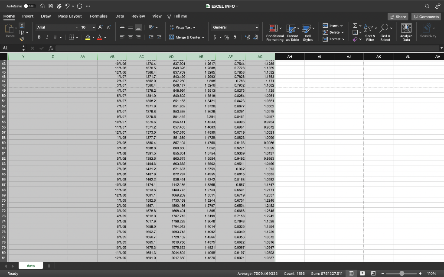
Task: Enable Wrap Text
Action: [184, 27]
